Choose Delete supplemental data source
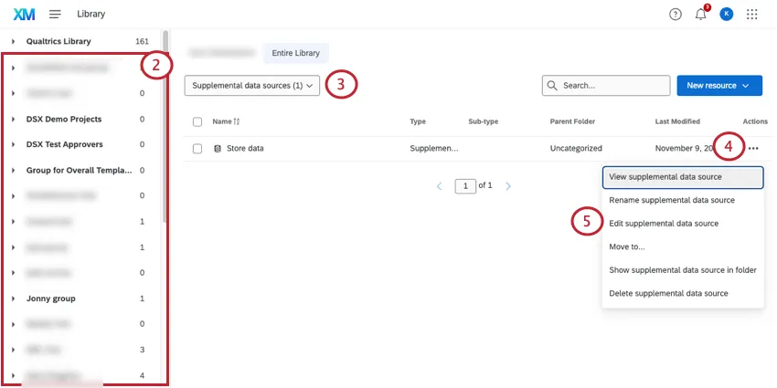777x388 pixels. click(x=668, y=293)
